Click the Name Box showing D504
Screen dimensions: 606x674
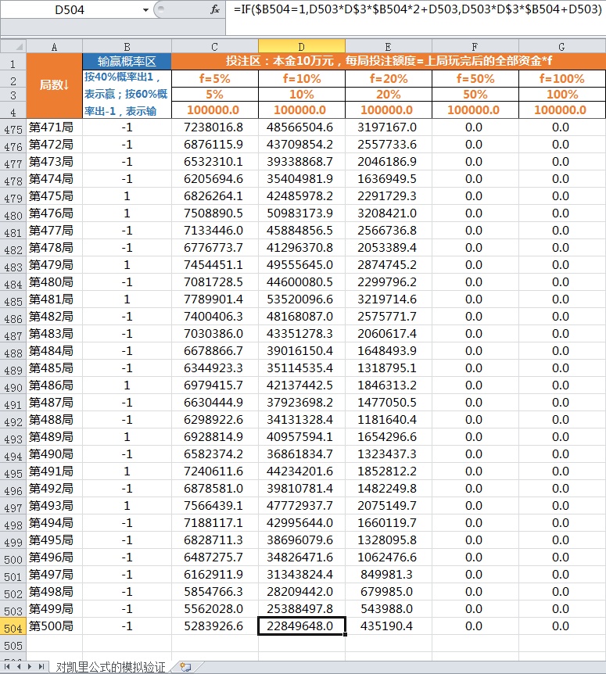[x=70, y=10]
